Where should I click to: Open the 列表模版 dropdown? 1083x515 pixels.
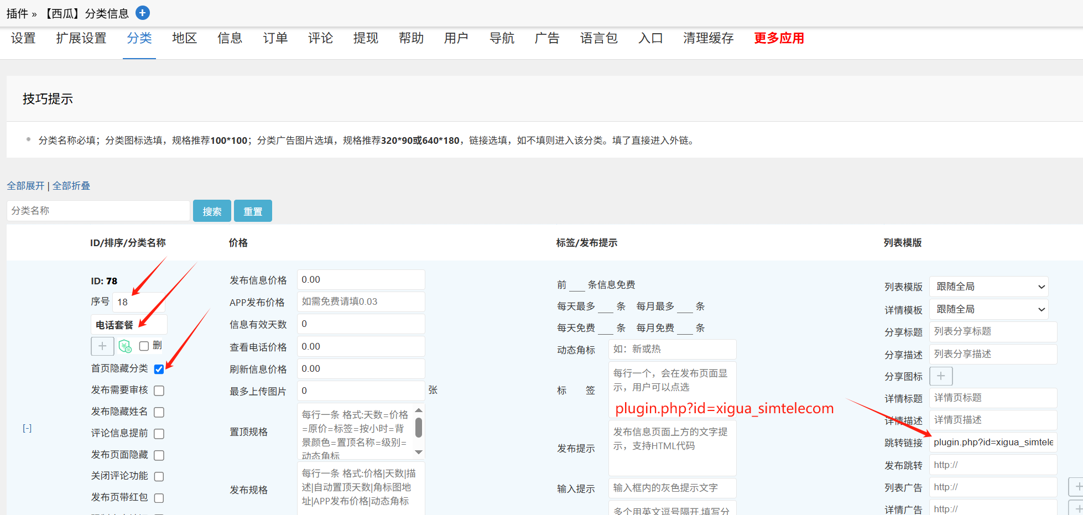(988, 287)
